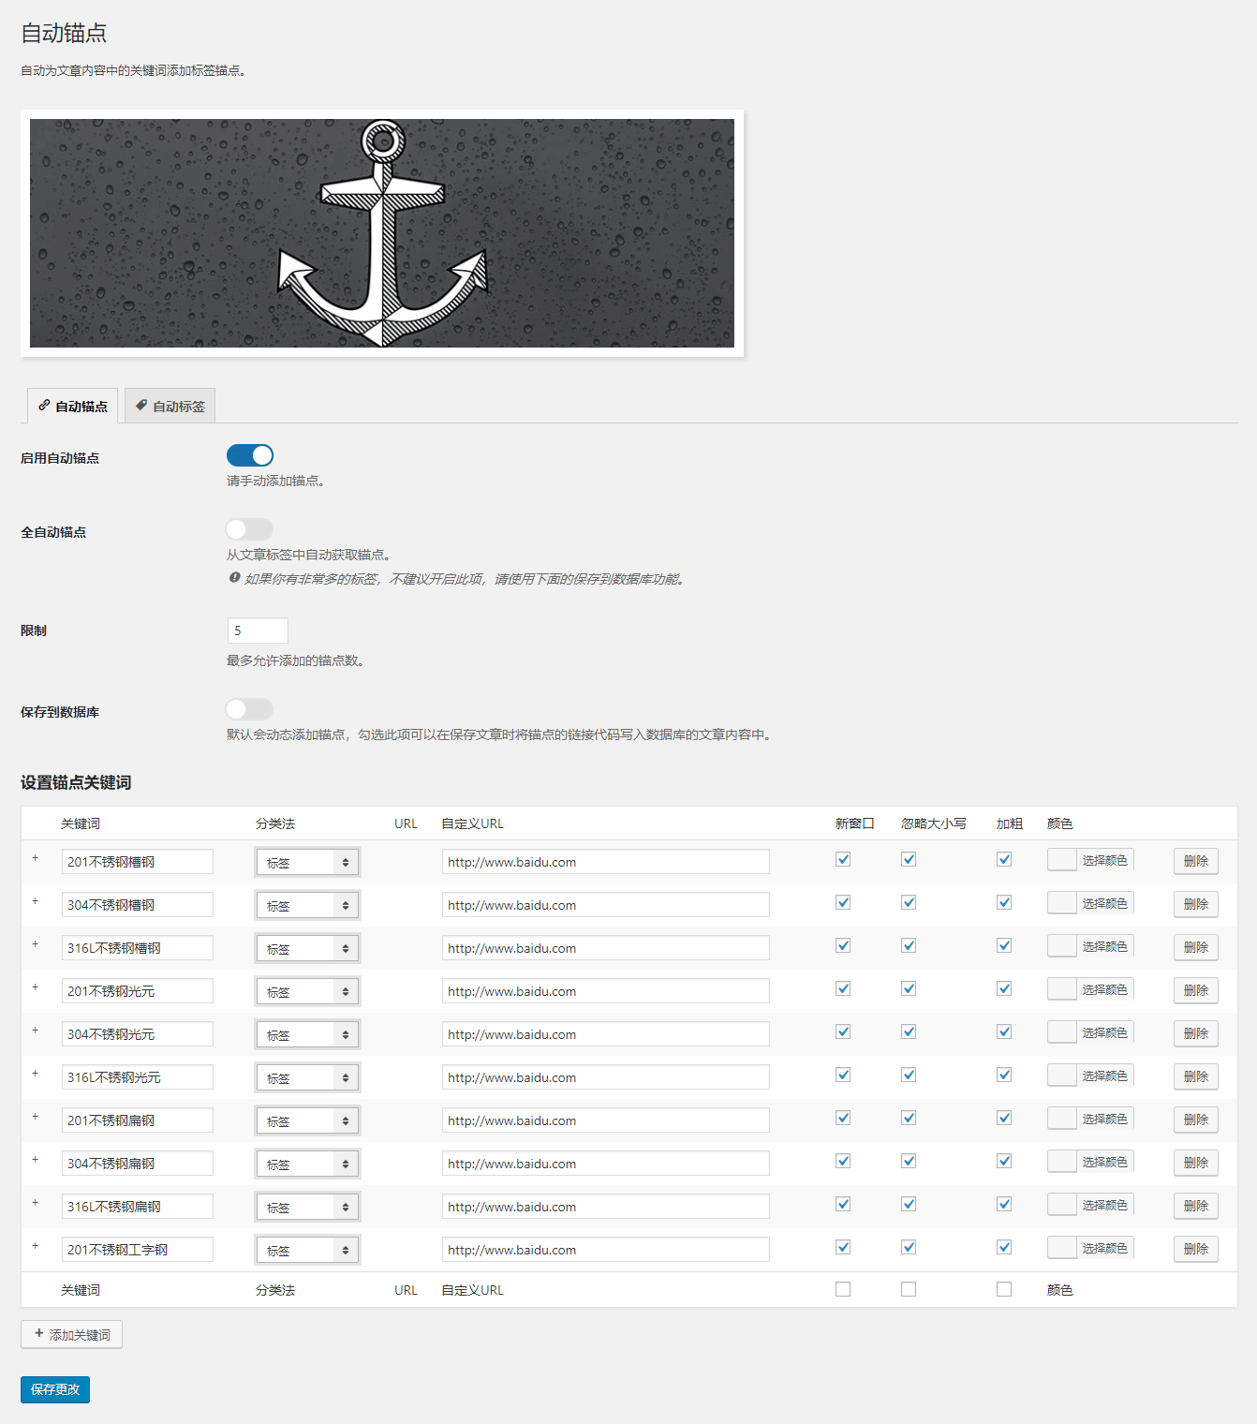Click the plus handle on 316L不锈钢光元 row
This screenshot has height=1424, width=1257.
pos(36,1074)
